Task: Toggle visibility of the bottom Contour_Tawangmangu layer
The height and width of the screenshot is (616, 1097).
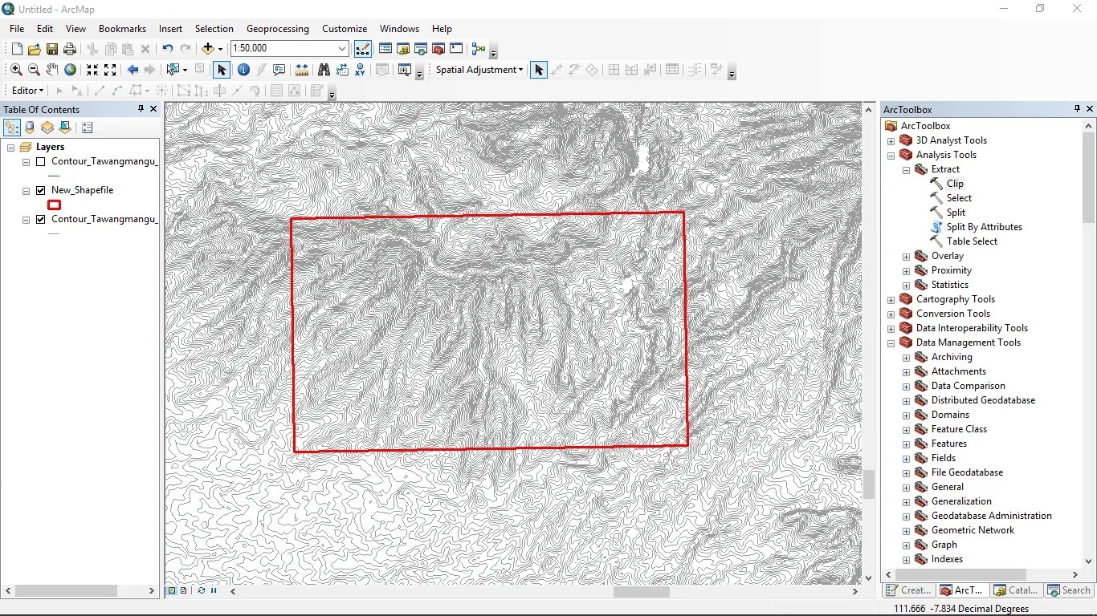Action: pos(41,219)
